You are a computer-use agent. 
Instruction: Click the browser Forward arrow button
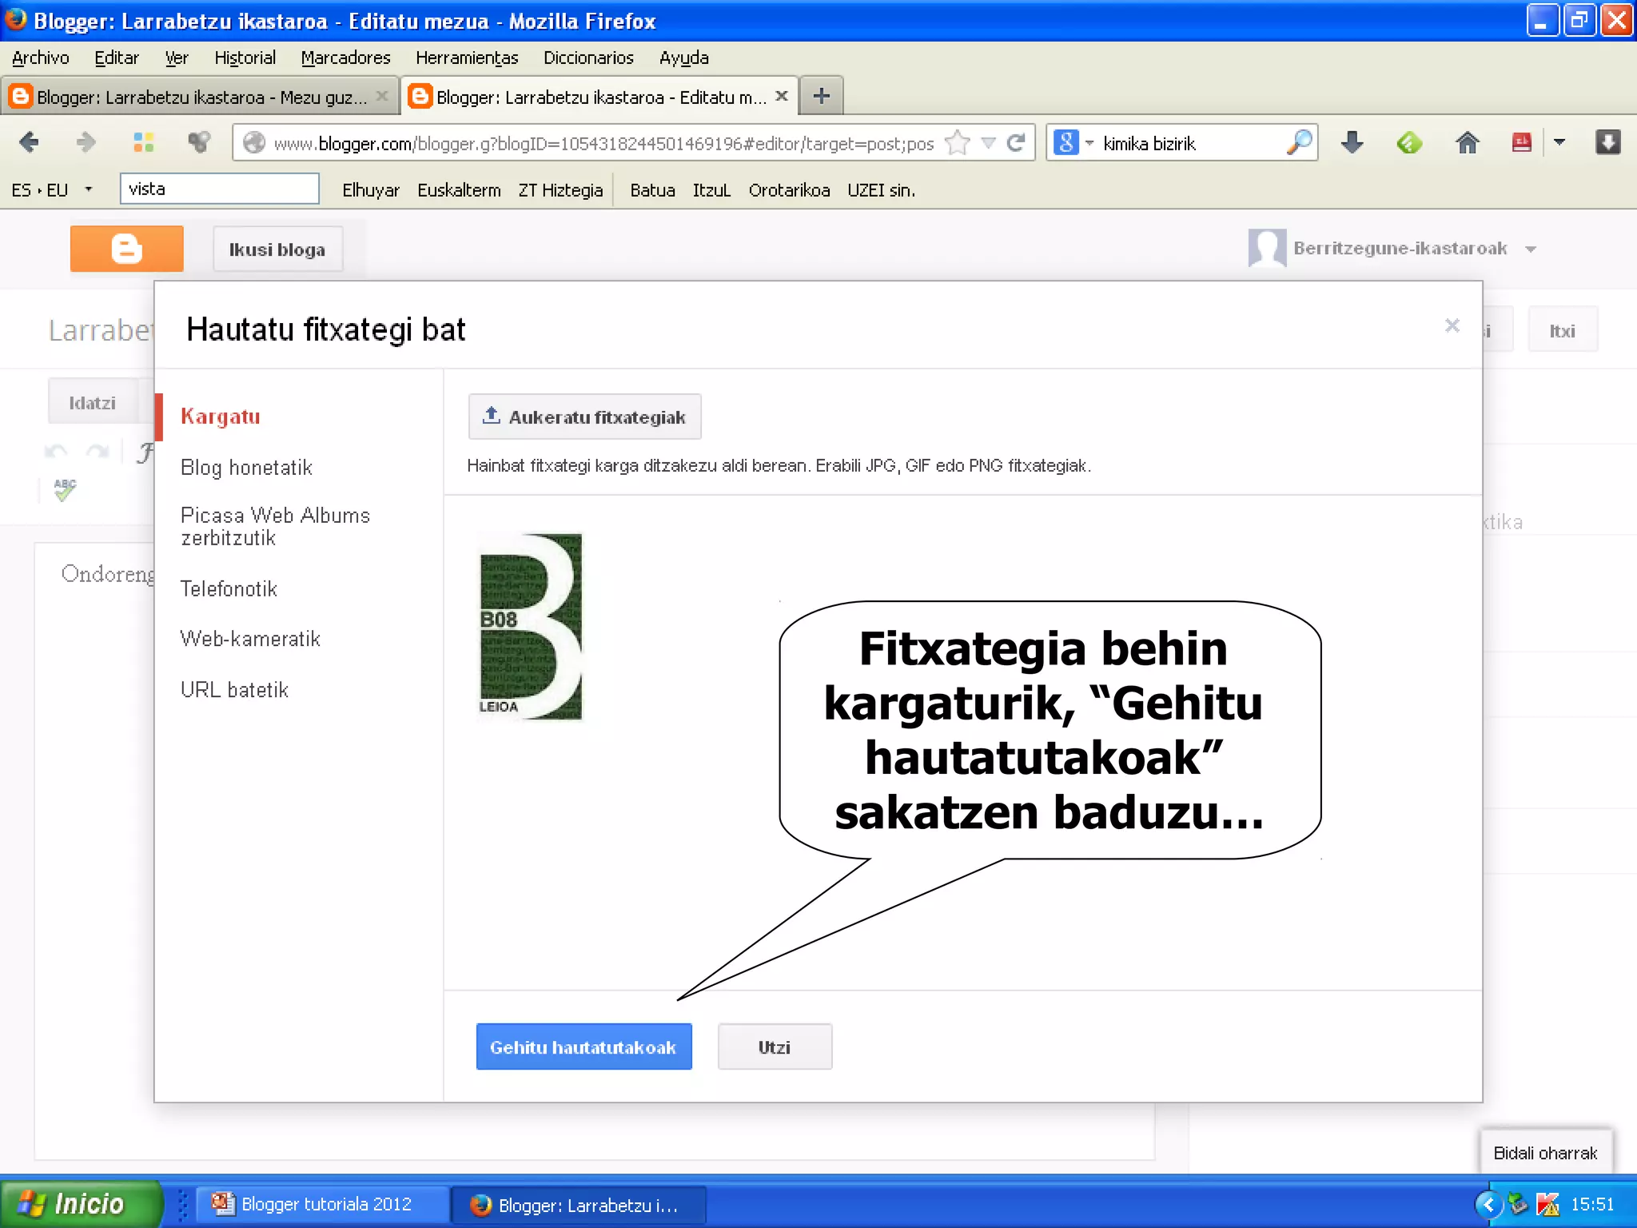pos(86,143)
